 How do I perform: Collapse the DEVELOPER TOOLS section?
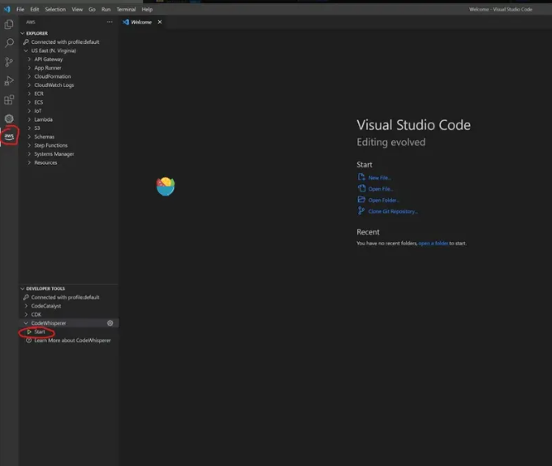click(23, 288)
